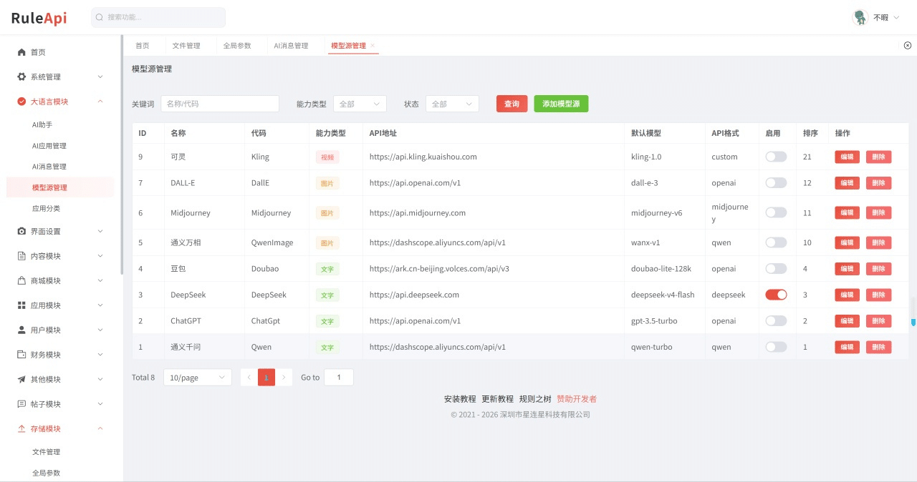Switch to the 全局参数 tab

pyautogui.click(x=237, y=46)
